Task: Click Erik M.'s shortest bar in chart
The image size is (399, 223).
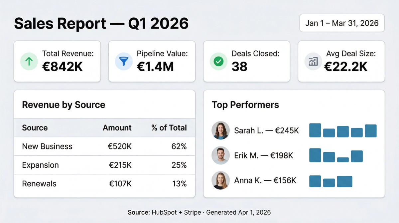Action: pos(343,160)
